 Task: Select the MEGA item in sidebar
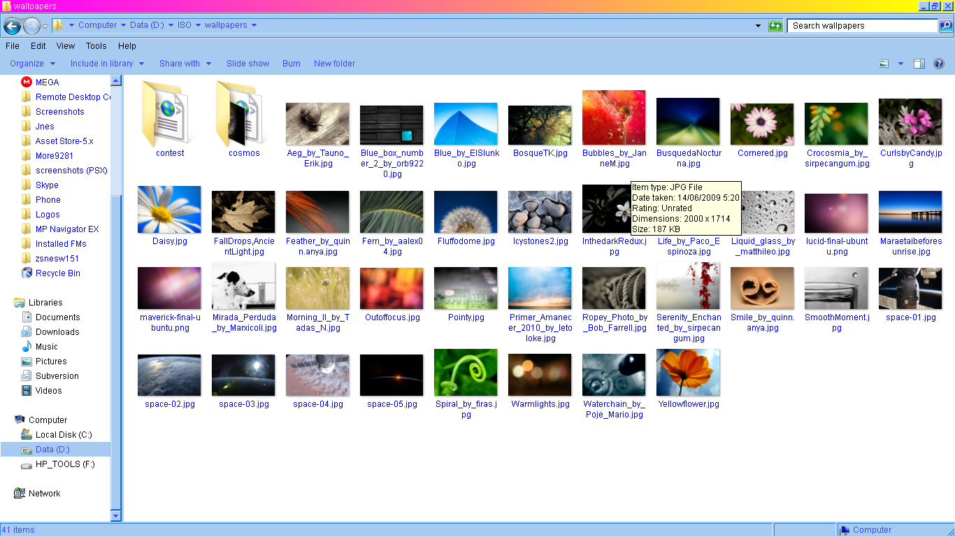(41, 83)
